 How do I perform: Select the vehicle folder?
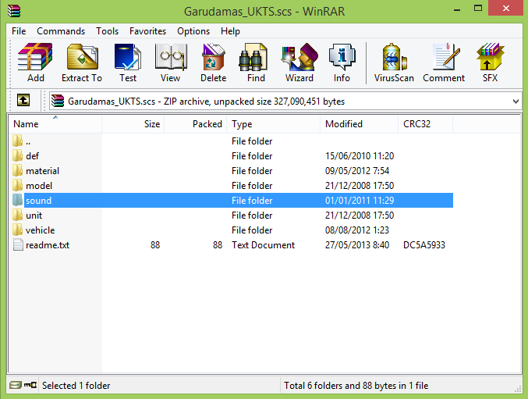point(232,230)
